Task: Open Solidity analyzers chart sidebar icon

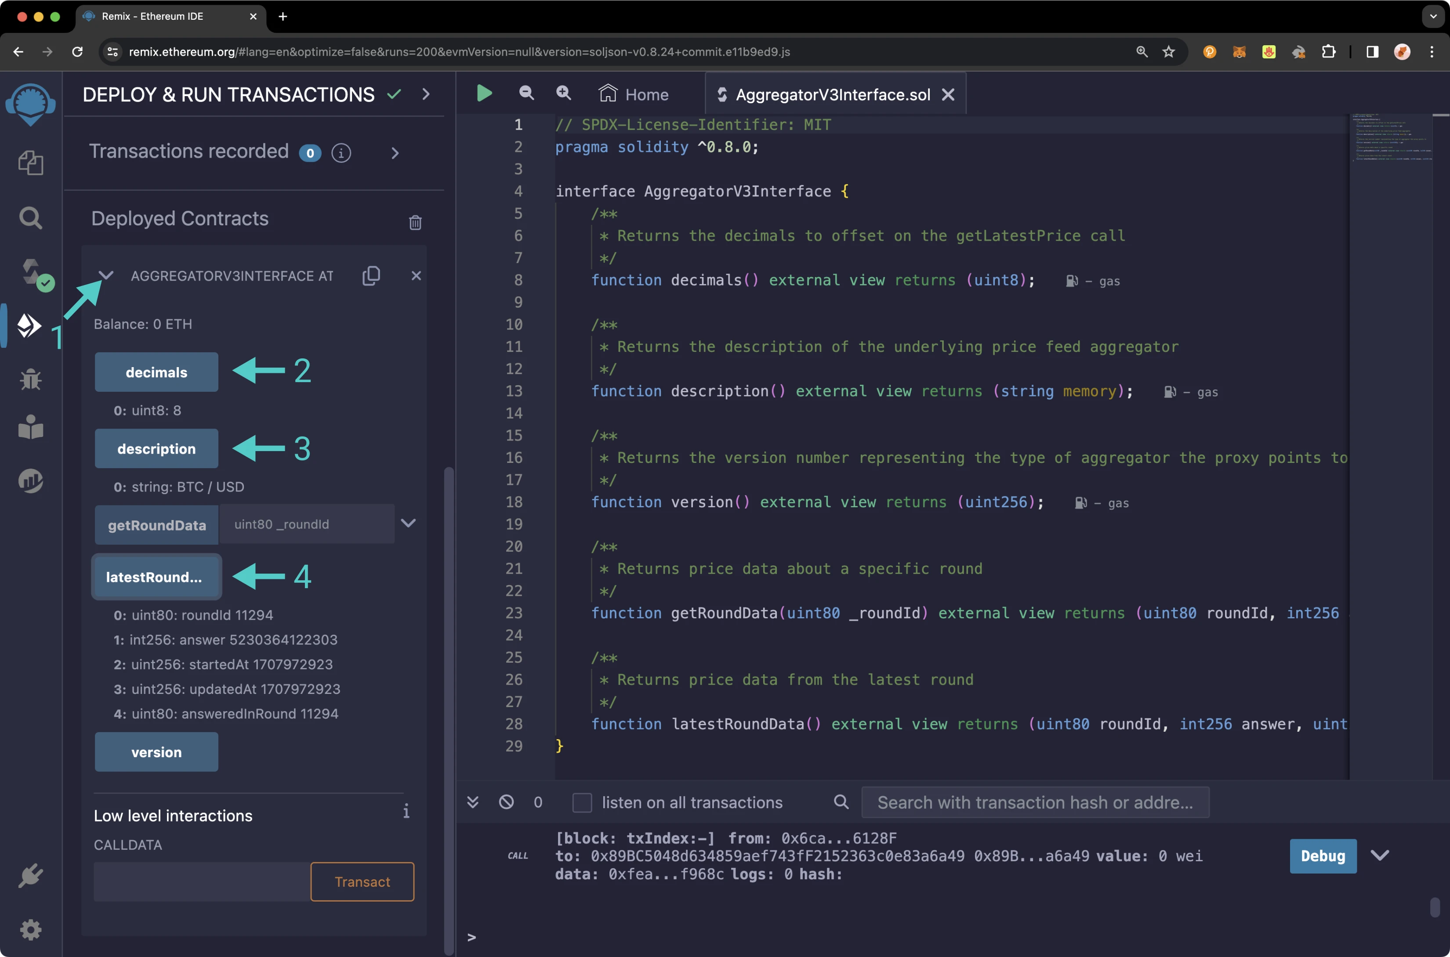Action: [x=30, y=480]
